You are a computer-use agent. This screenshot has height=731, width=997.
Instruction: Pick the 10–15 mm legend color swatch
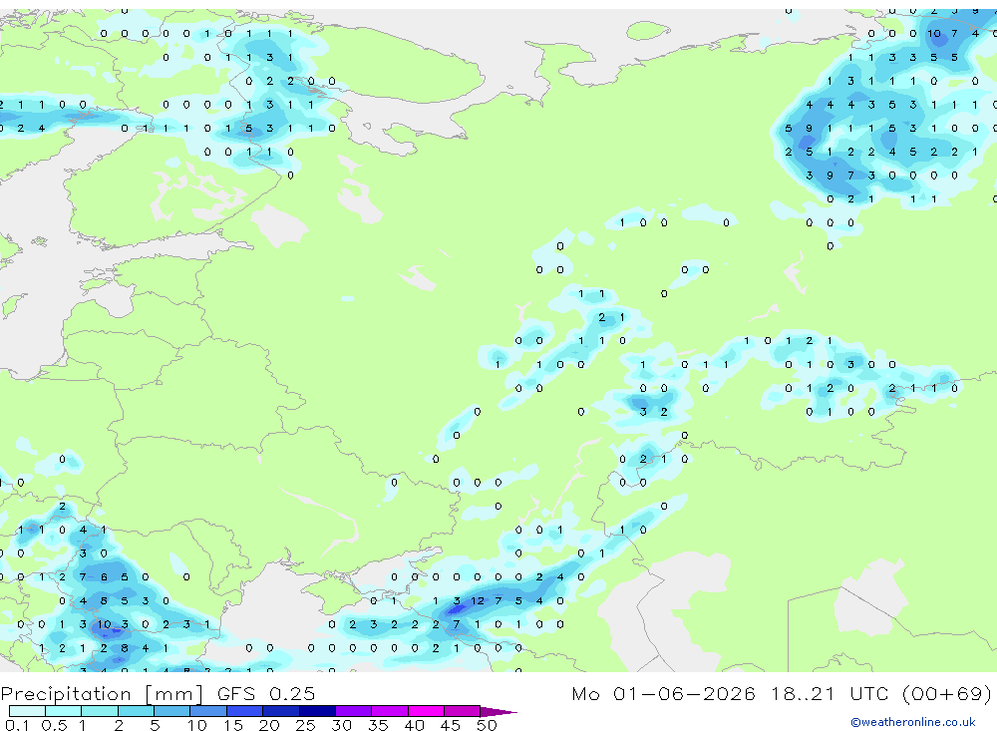pyautogui.click(x=208, y=711)
